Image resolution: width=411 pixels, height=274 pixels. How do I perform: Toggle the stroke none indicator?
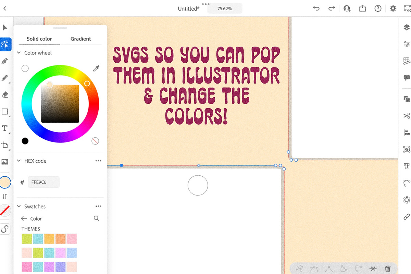(x=5, y=211)
